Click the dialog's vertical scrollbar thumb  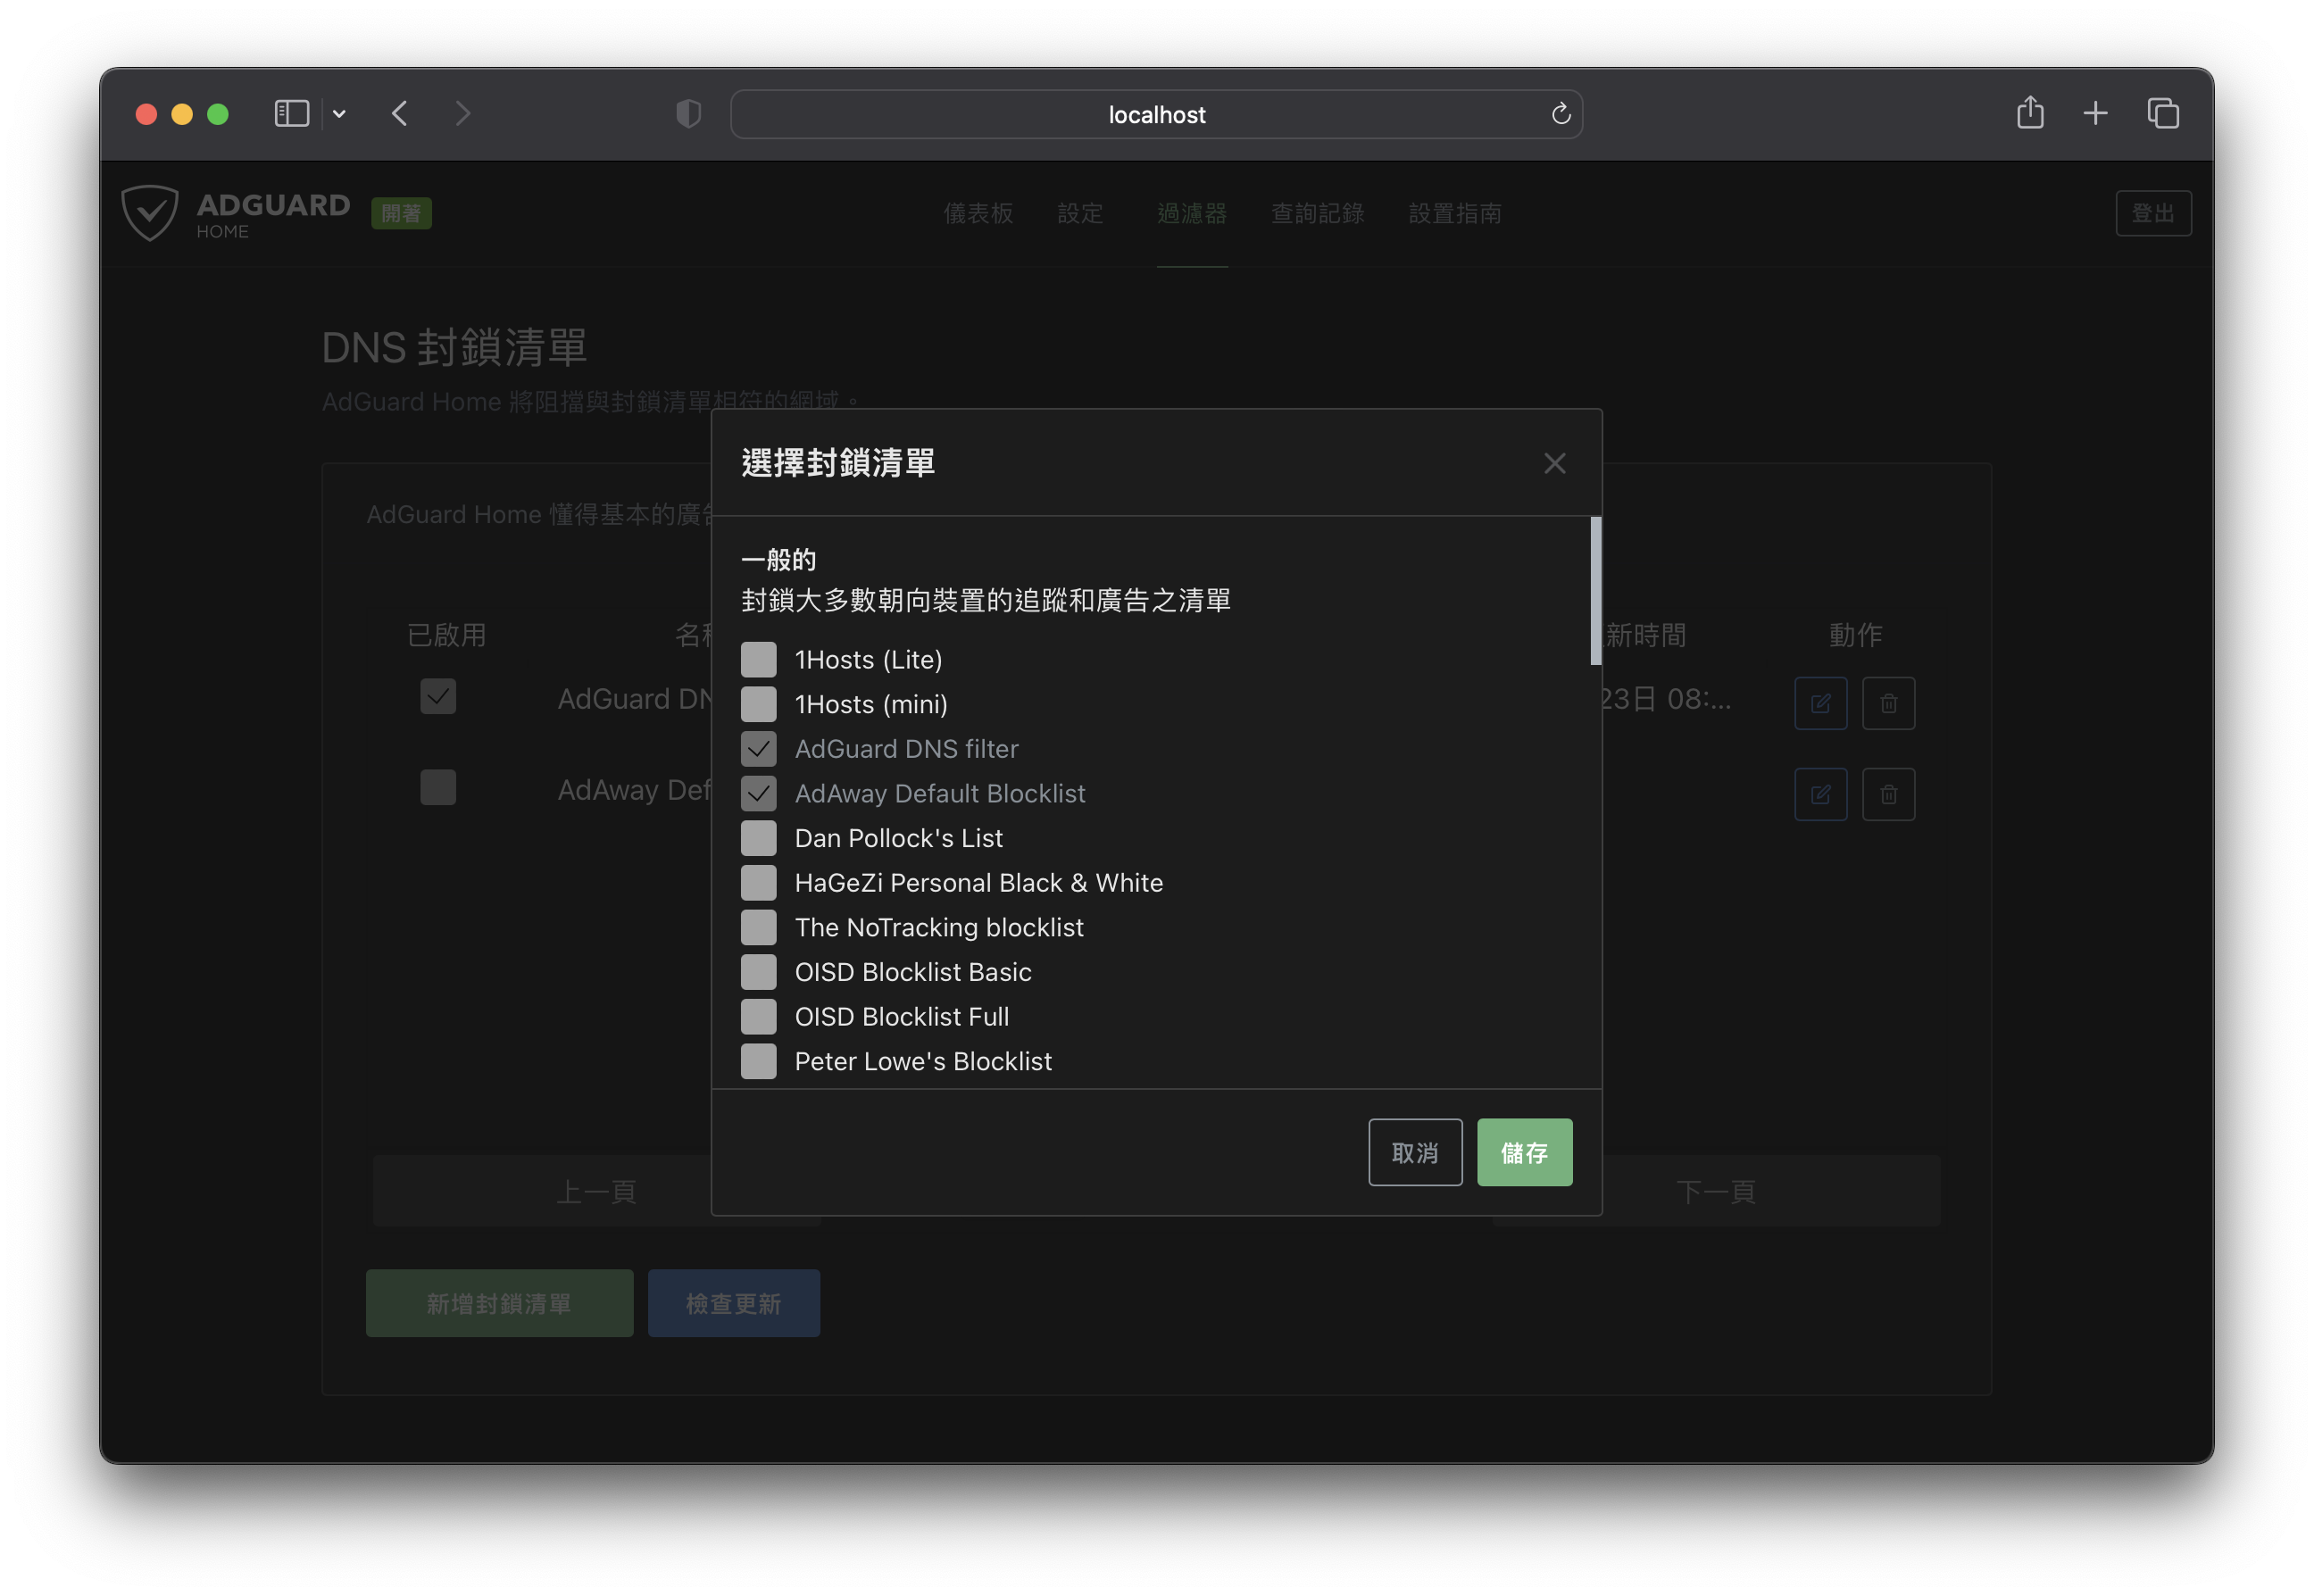point(1595,590)
